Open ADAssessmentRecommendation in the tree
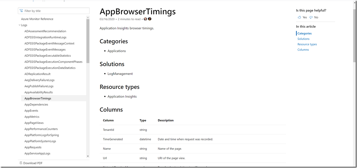 click(x=45, y=31)
